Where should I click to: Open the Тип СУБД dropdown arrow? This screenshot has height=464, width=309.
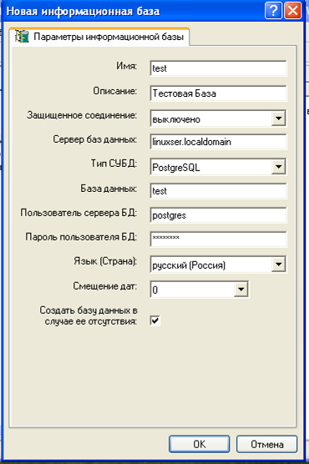click(278, 167)
